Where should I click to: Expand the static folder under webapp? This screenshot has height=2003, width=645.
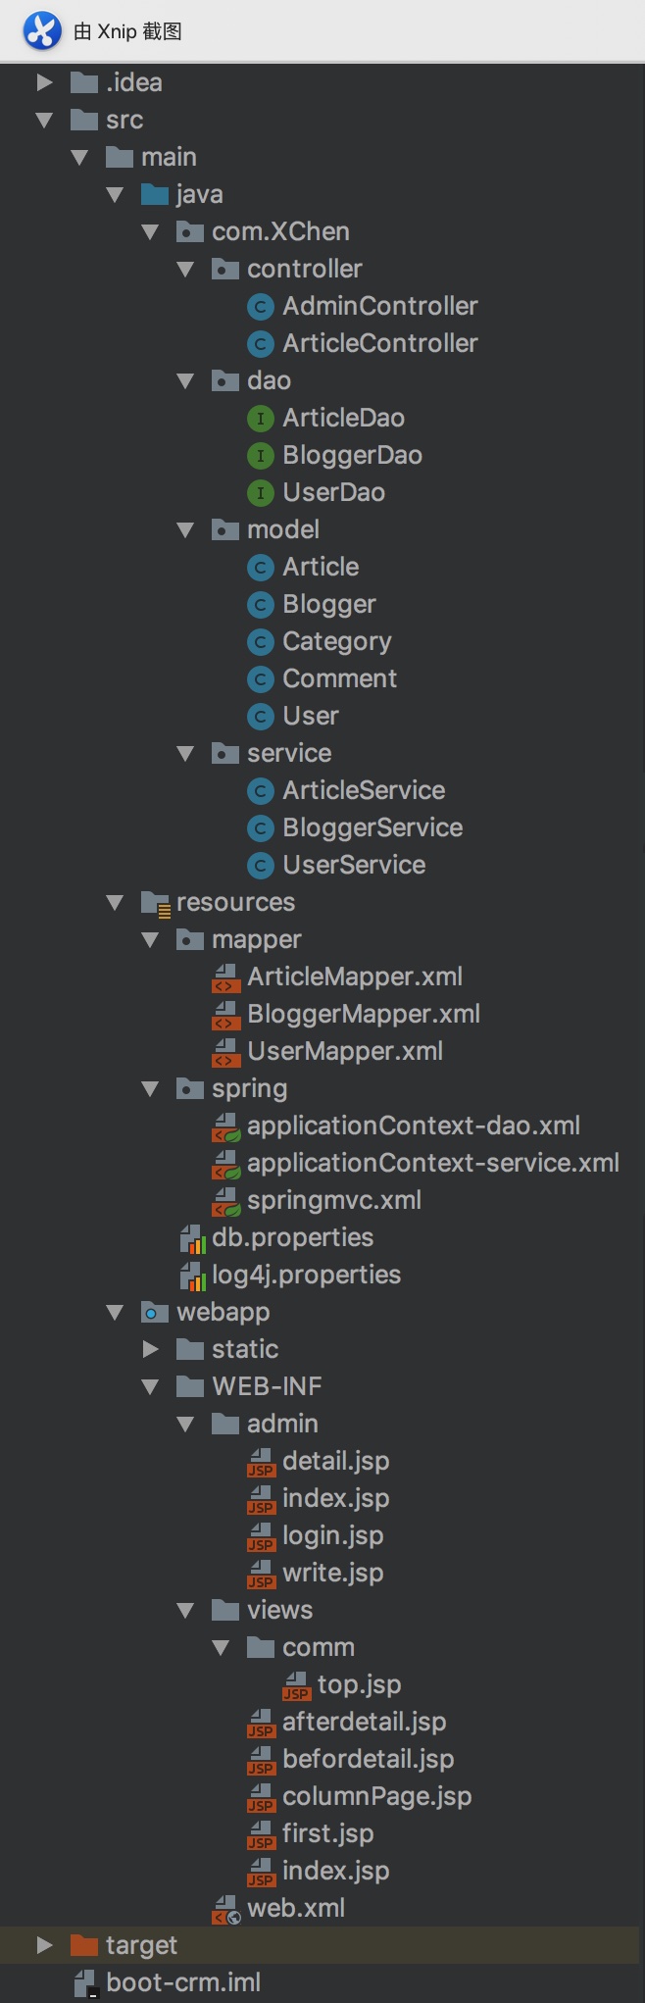(x=150, y=1349)
